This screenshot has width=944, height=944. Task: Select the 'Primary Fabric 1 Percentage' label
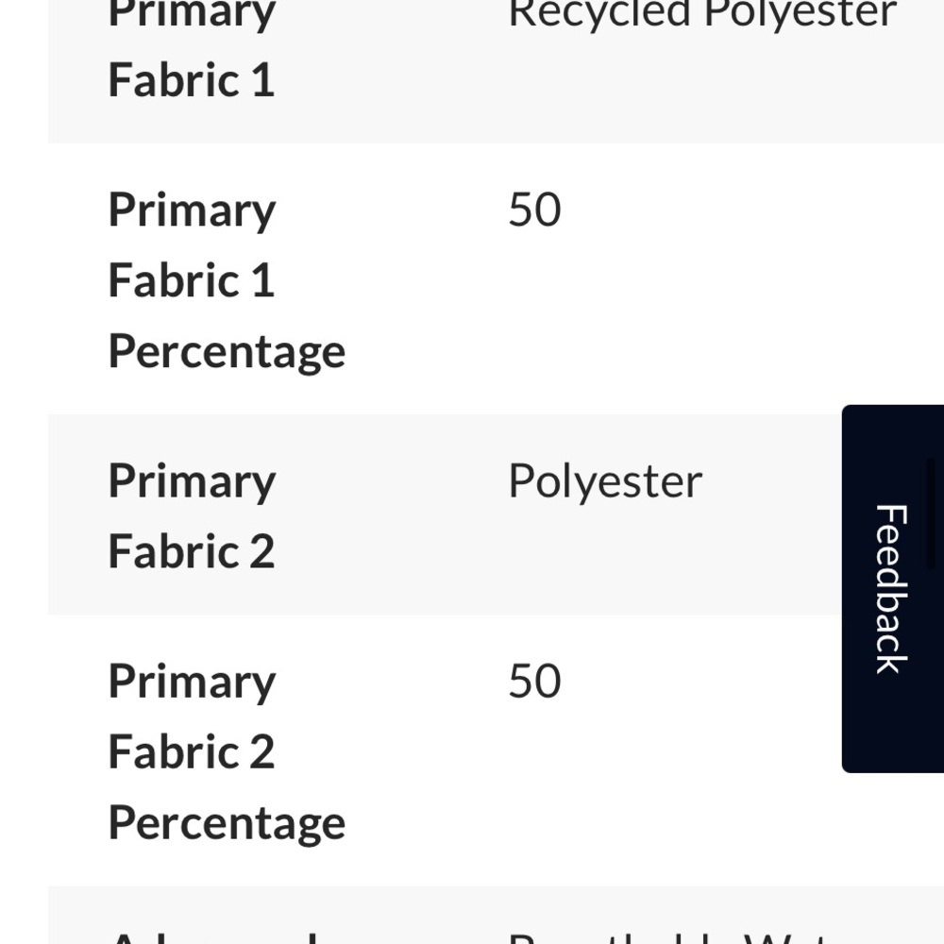[x=227, y=280]
